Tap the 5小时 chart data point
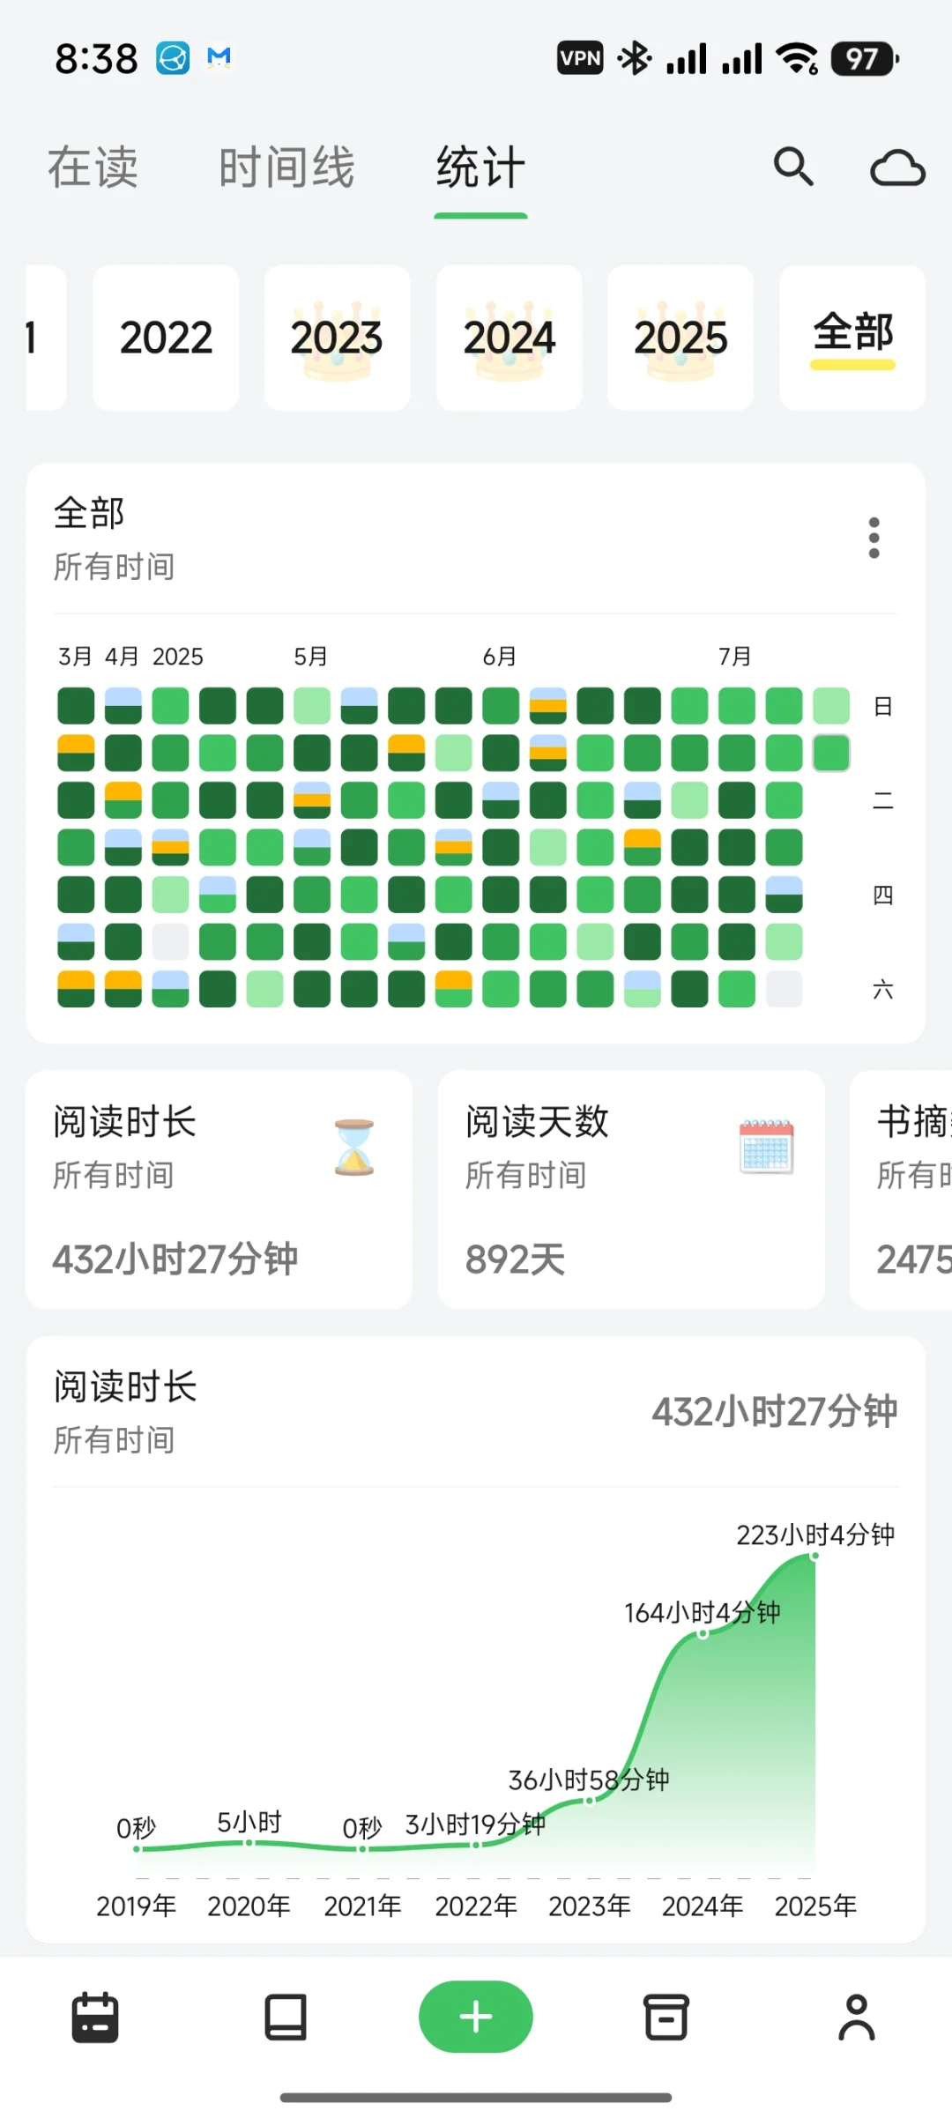The image size is (952, 2118). (249, 1842)
